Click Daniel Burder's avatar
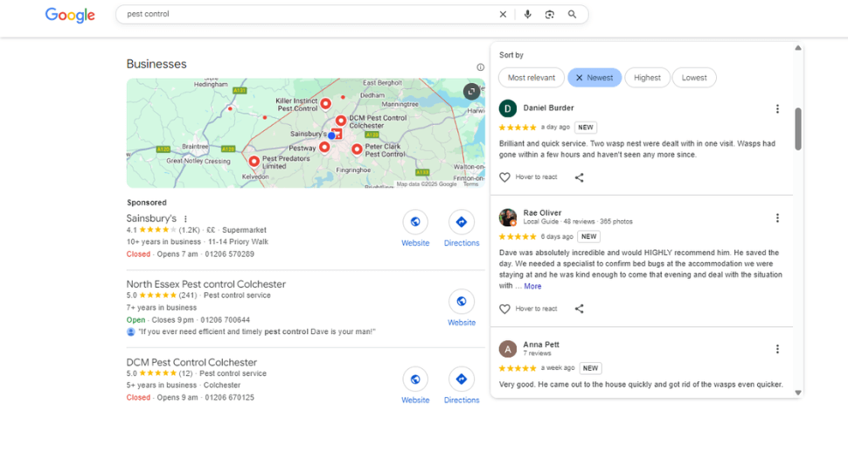The width and height of the screenshot is (848, 452). tap(507, 108)
